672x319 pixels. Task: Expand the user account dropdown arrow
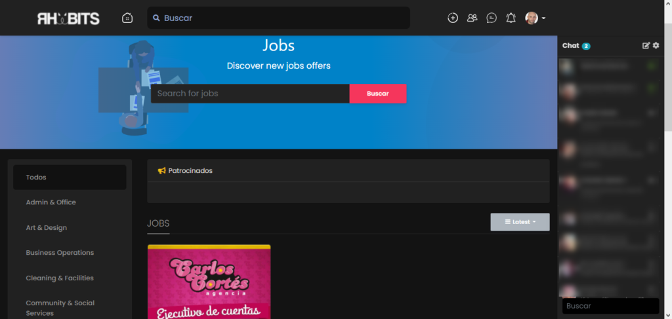point(544,18)
